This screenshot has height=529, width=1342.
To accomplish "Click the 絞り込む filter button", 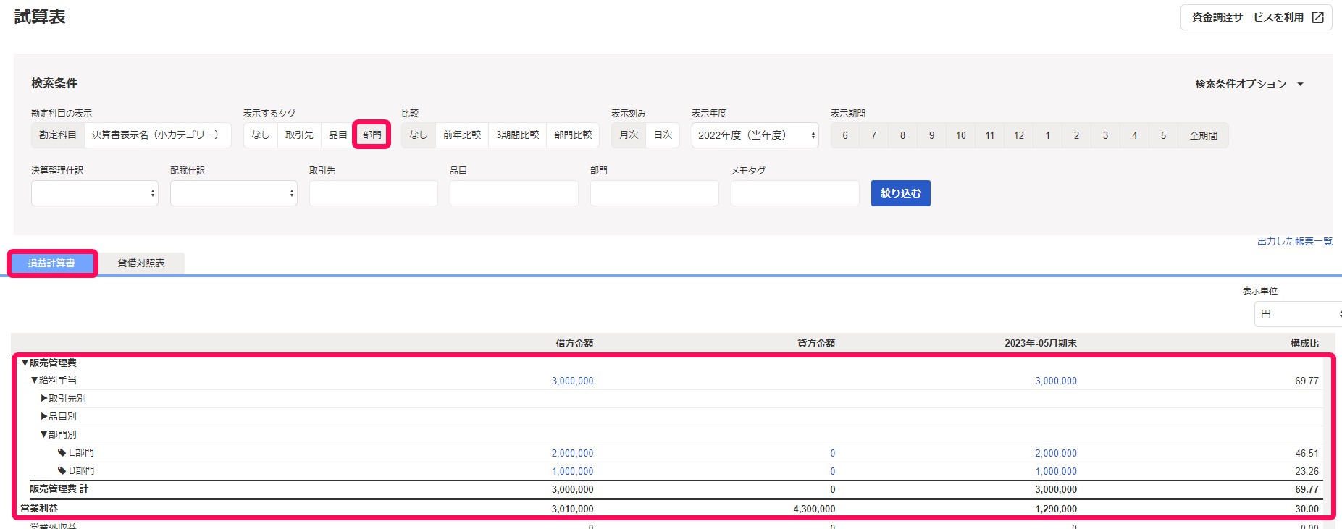I will click(901, 193).
